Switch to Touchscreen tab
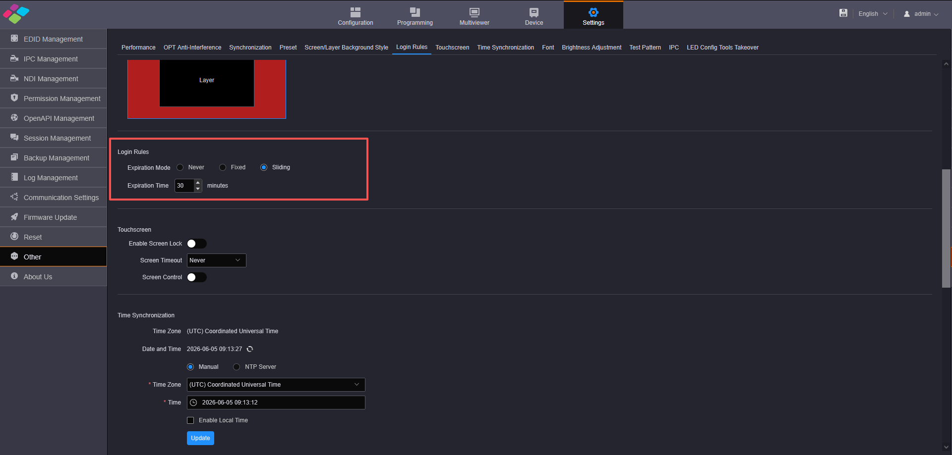This screenshot has width=952, height=455. coord(452,48)
